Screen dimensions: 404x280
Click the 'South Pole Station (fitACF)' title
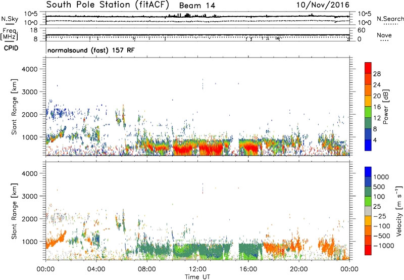pyautogui.click(x=108, y=5)
